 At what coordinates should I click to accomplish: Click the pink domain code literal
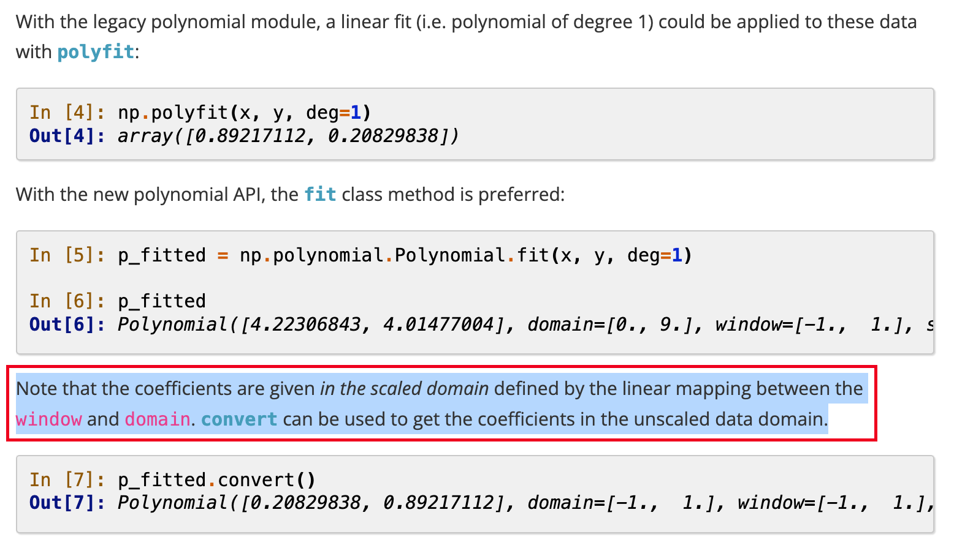158,419
